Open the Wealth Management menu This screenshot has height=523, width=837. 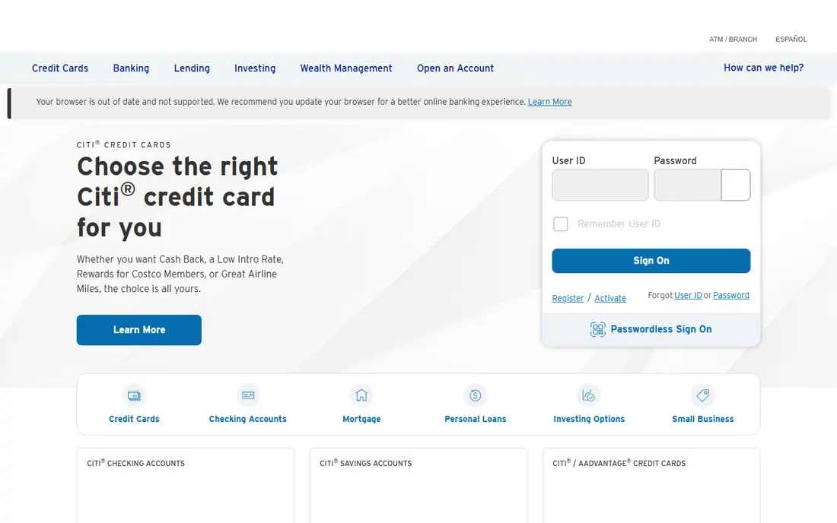[x=346, y=68]
